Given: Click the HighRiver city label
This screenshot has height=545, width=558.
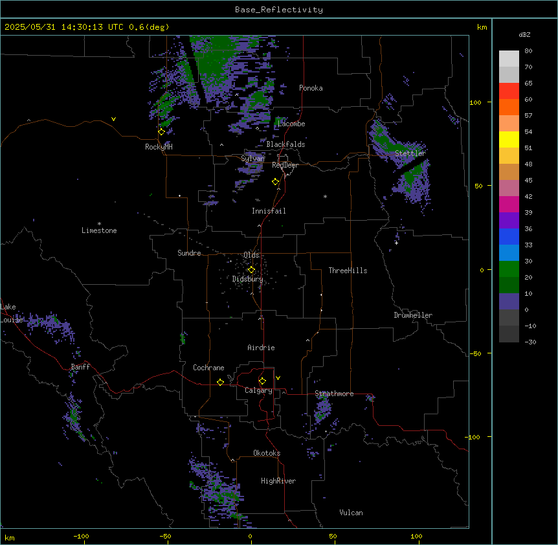Looking at the screenshot, I should point(278,481).
